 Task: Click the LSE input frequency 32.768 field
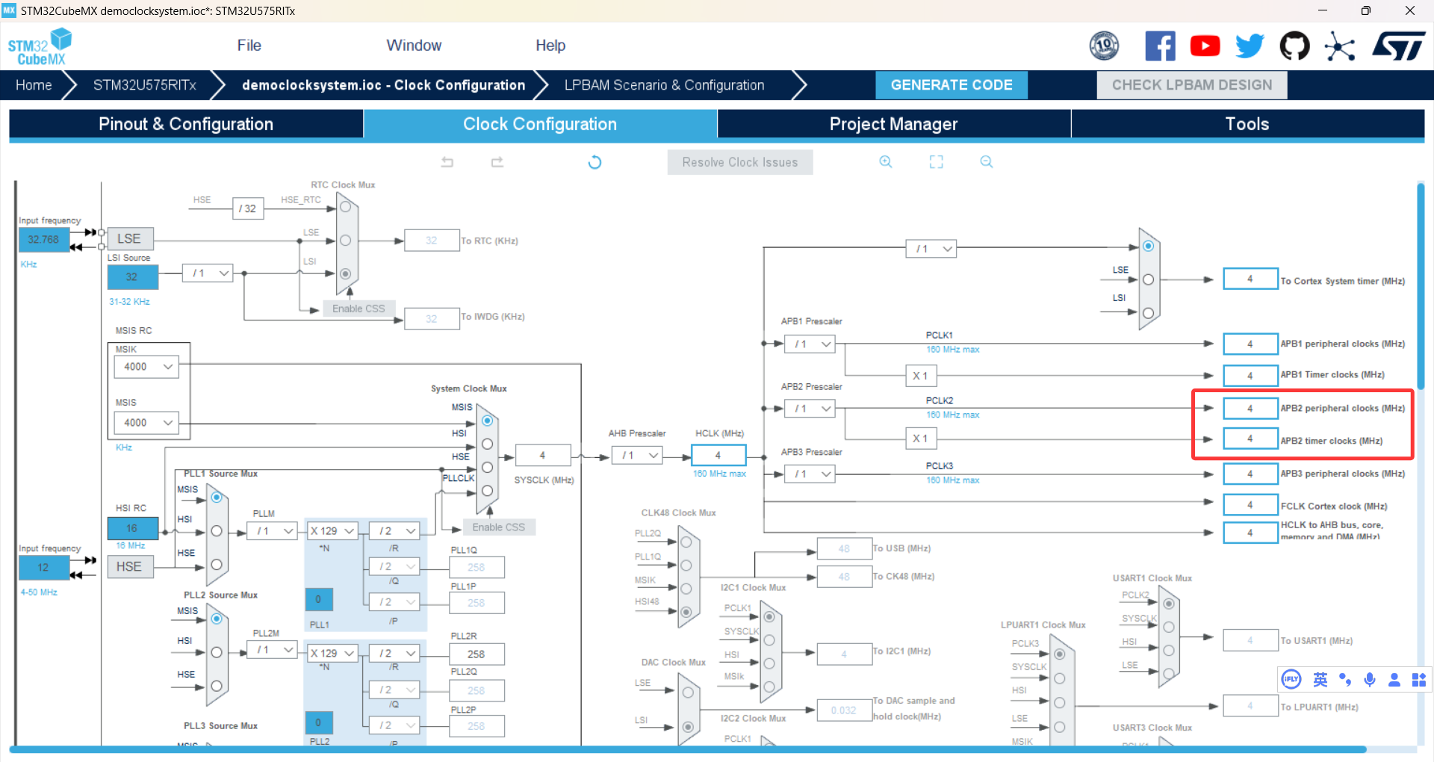(43, 240)
